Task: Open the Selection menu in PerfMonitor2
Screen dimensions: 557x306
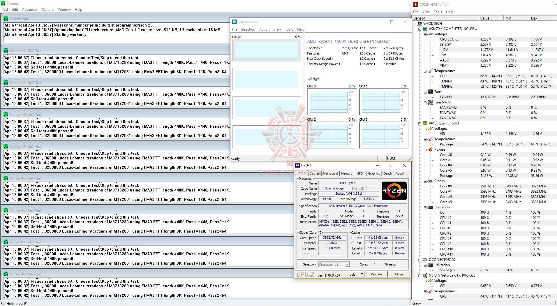Action: pyautogui.click(x=248, y=29)
